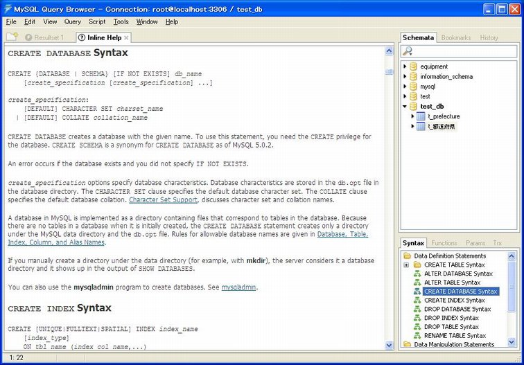Click the RENAME TABLE Syntax item icon

(x=417, y=336)
